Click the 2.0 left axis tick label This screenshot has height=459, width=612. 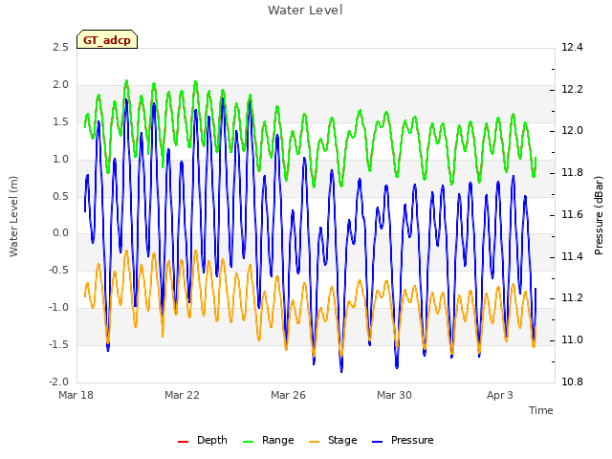60,85
